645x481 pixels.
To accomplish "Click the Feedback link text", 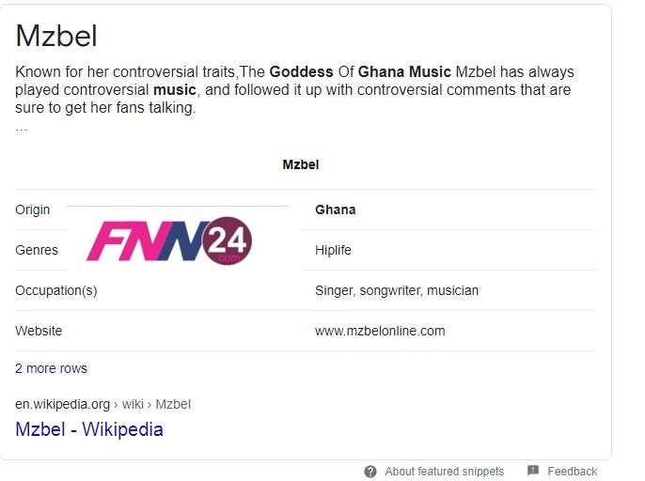I will 572,472.
